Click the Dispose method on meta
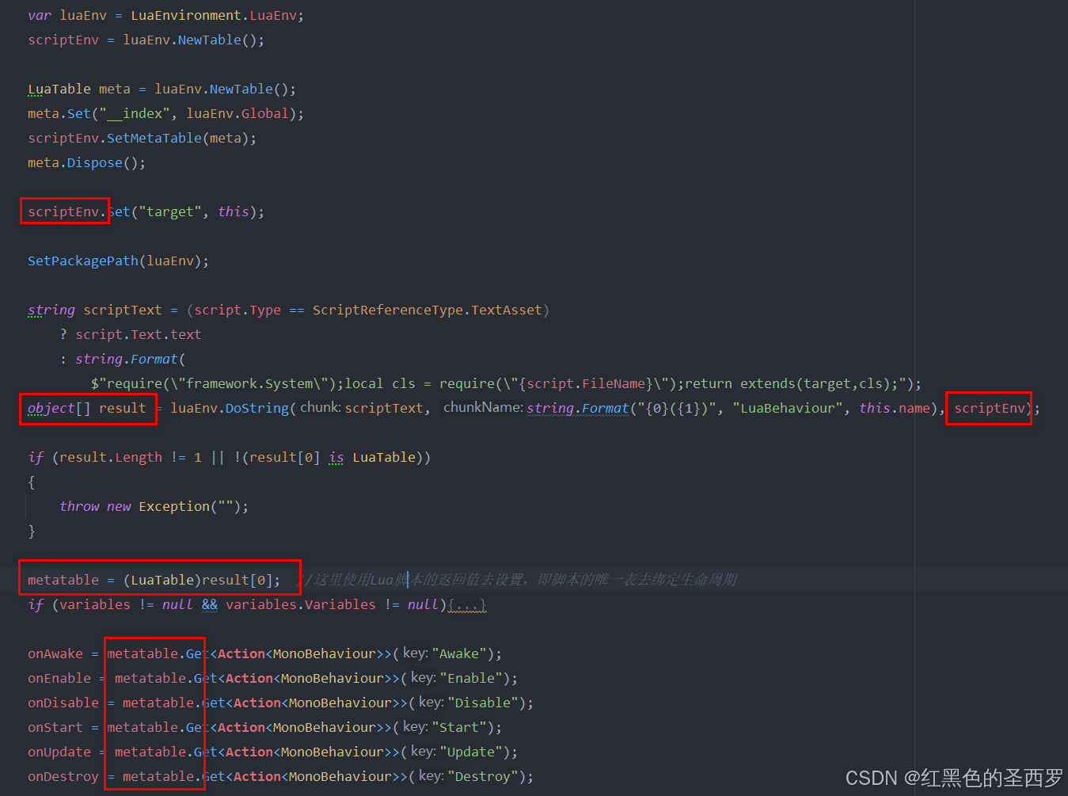Image resolution: width=1068 pixels, height=796 pixels. pos(95,163)
